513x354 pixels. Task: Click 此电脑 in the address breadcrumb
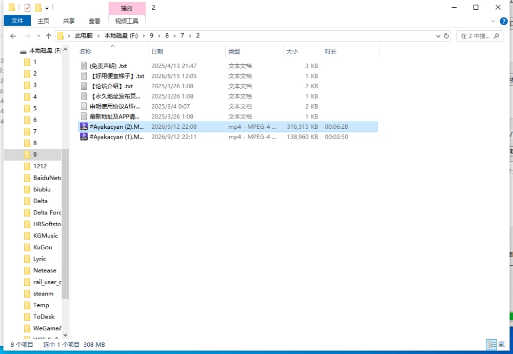coord(84,36)
